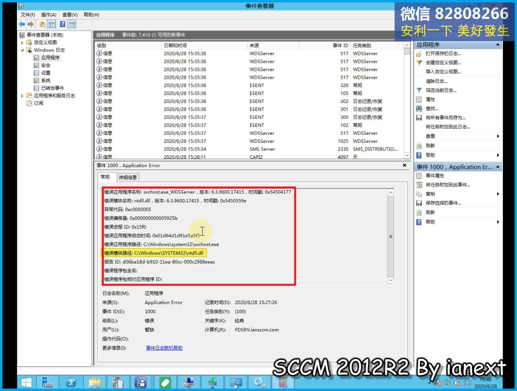Click 清除日志... action

(436, 81)
